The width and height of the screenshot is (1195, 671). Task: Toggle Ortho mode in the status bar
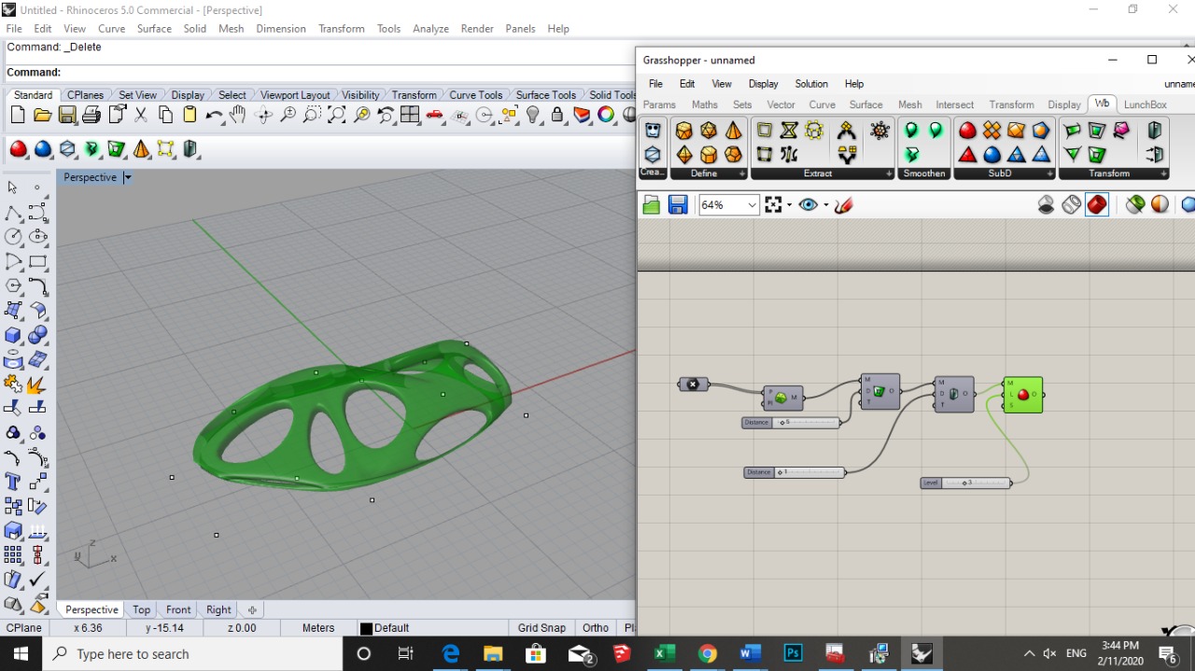(595, 628)
